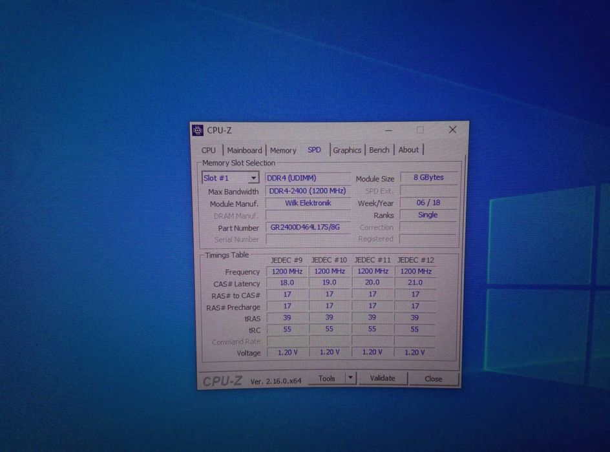Go to the Bench tab

point(379,150)
